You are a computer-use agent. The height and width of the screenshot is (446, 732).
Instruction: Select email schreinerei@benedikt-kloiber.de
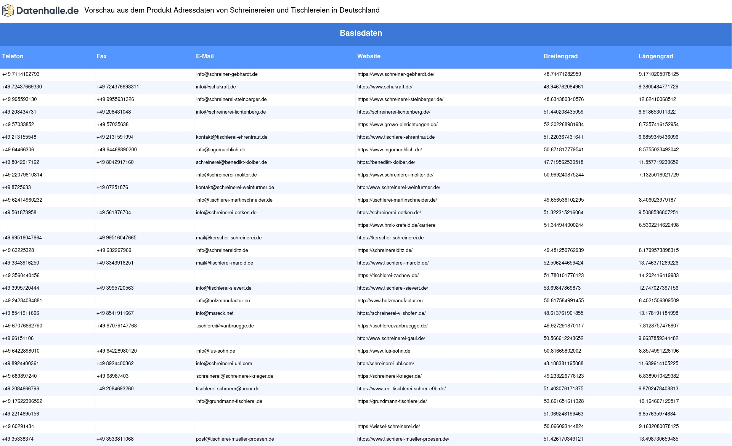click(x=231, y=162)
